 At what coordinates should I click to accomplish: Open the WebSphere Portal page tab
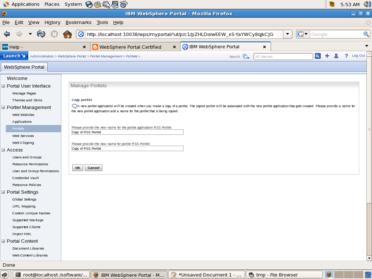coord(24,67)
